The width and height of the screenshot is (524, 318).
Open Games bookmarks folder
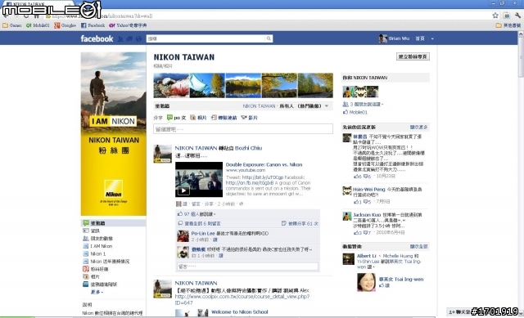coord(12,25)
